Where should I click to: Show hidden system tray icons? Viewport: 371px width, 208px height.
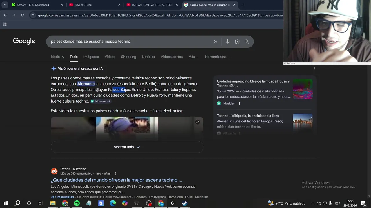click(313, 203)
